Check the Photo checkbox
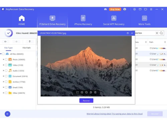 (x=6, y=59)
